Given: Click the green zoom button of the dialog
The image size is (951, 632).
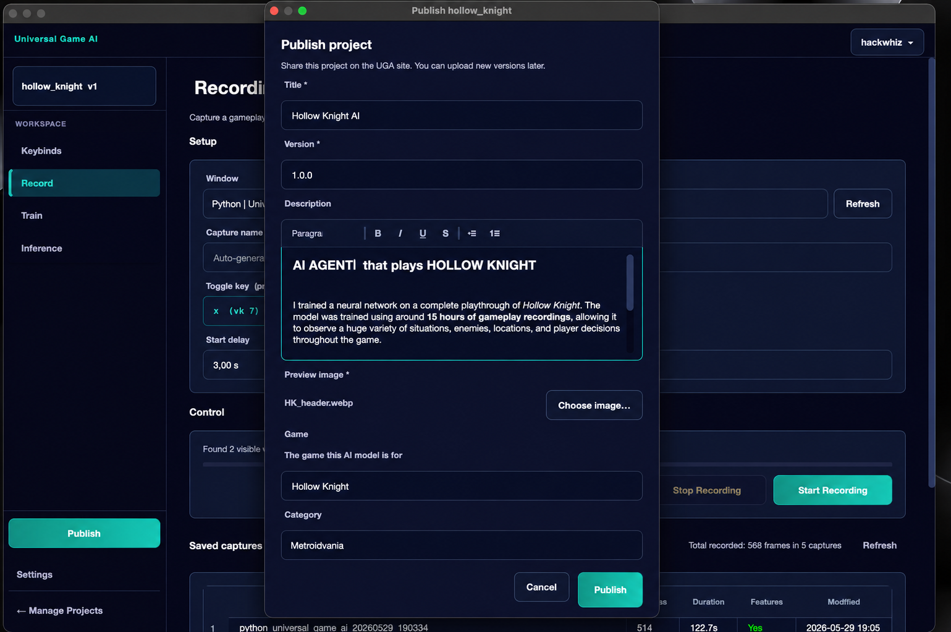Looking at the screenshot, I should click(302, 11).
